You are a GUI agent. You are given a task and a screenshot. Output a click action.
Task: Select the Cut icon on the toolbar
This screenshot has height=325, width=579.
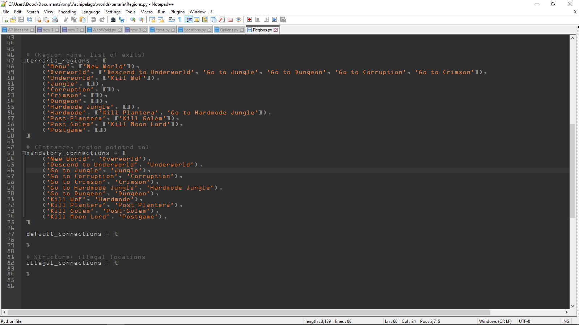click(x=65, y=20)
